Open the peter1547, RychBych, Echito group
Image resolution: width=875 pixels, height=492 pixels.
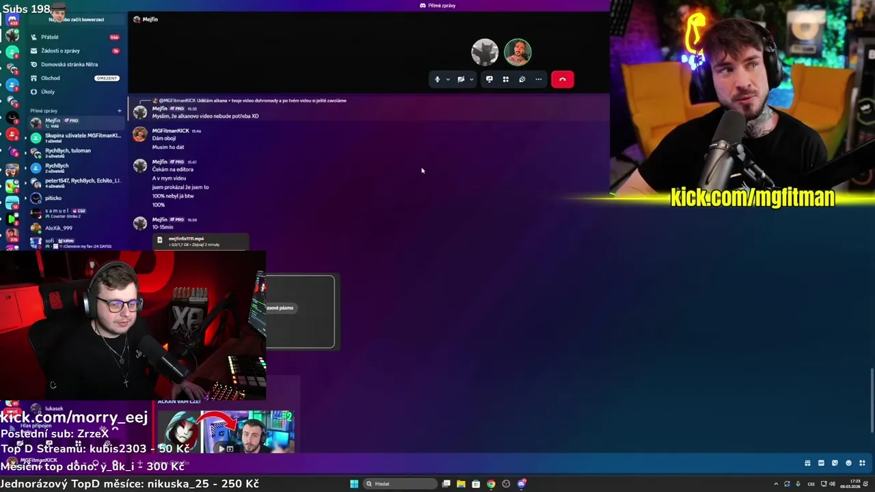[75, 182]
